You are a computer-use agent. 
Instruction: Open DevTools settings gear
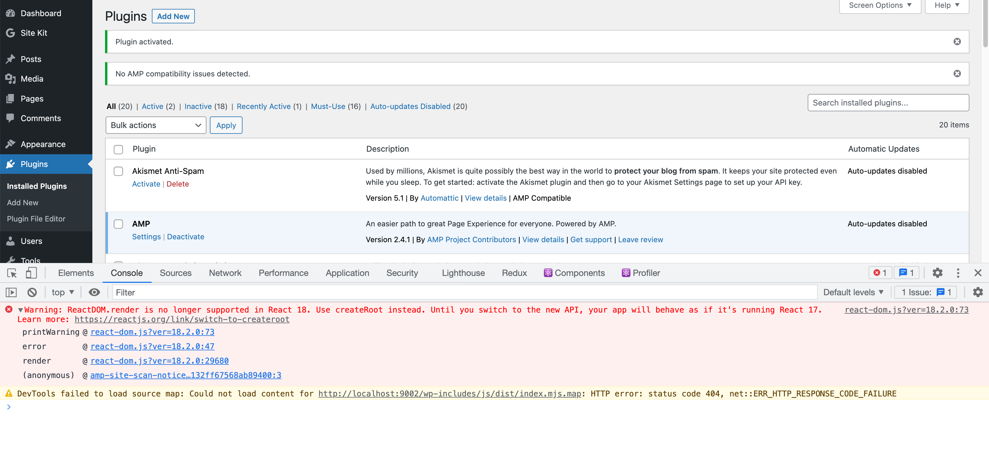coord(938,273)
